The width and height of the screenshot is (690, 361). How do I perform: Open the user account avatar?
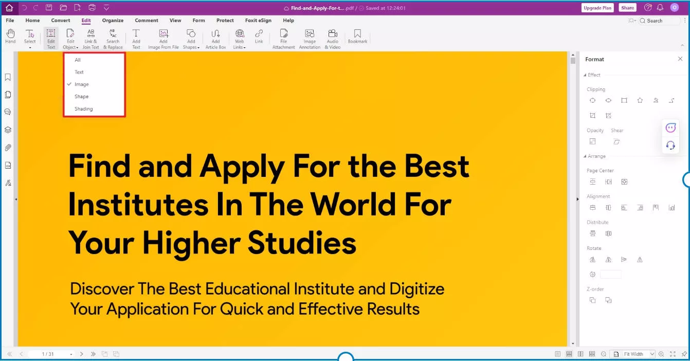(x=675, y=8)
